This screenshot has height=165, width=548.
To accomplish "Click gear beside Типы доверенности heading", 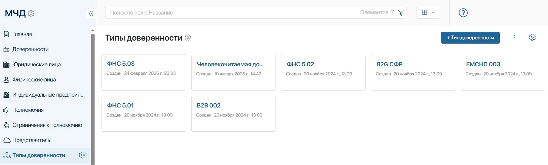I will (x=188, y=38).
